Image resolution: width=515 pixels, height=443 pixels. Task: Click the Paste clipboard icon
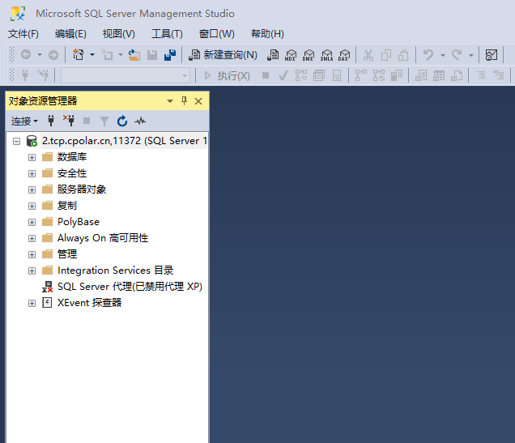tap(403, 55)
